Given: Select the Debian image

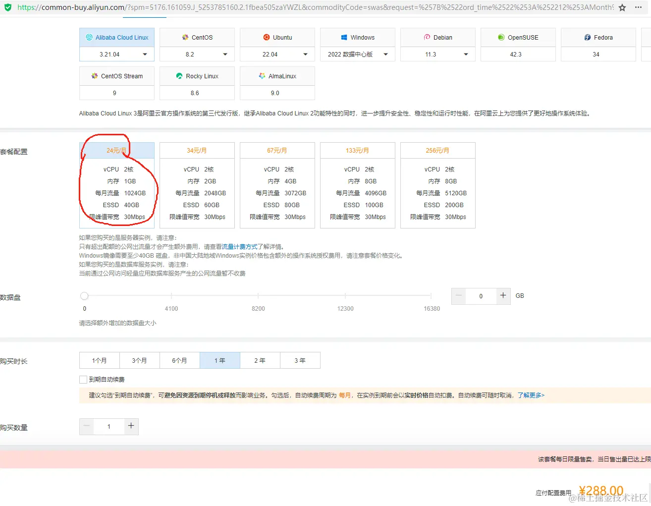Looking at the screenshot, I should [x=438, y=38].
